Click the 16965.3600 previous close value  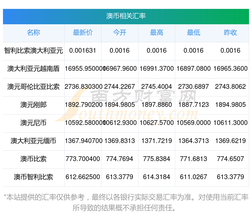[230, 69]
